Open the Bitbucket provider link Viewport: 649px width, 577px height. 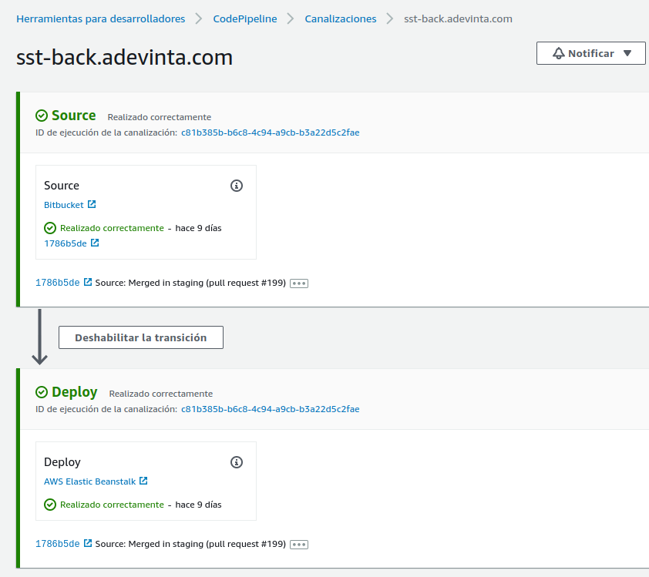pyautogui.click(x=64, y=205)
